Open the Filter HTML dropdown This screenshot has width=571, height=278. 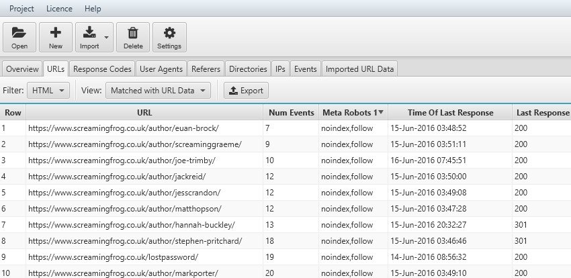pos(48,91)
